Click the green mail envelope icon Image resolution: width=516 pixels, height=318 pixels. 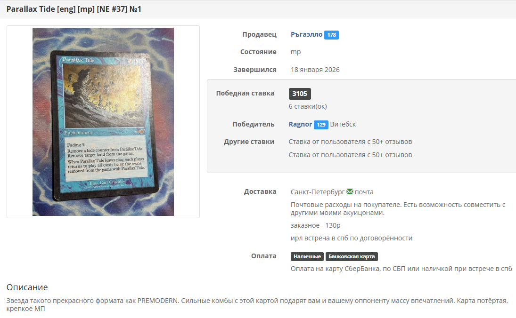[x=350, y=191]
